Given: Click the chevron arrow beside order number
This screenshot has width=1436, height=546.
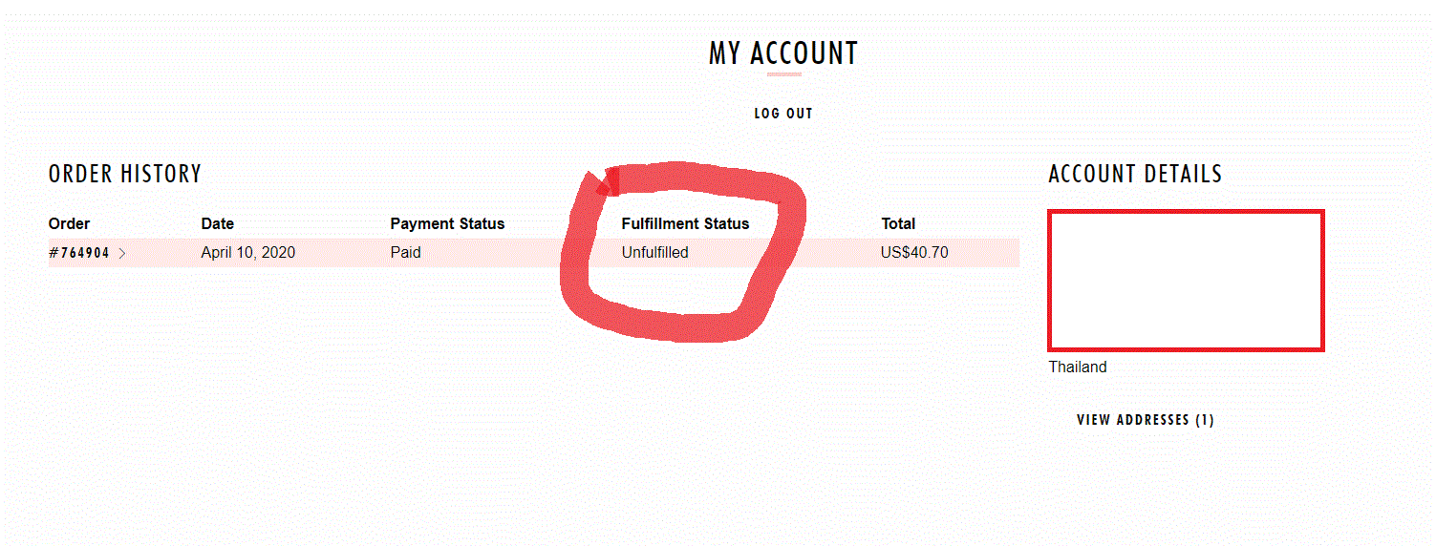Looking at the screenshot, I should click(122, 253).
